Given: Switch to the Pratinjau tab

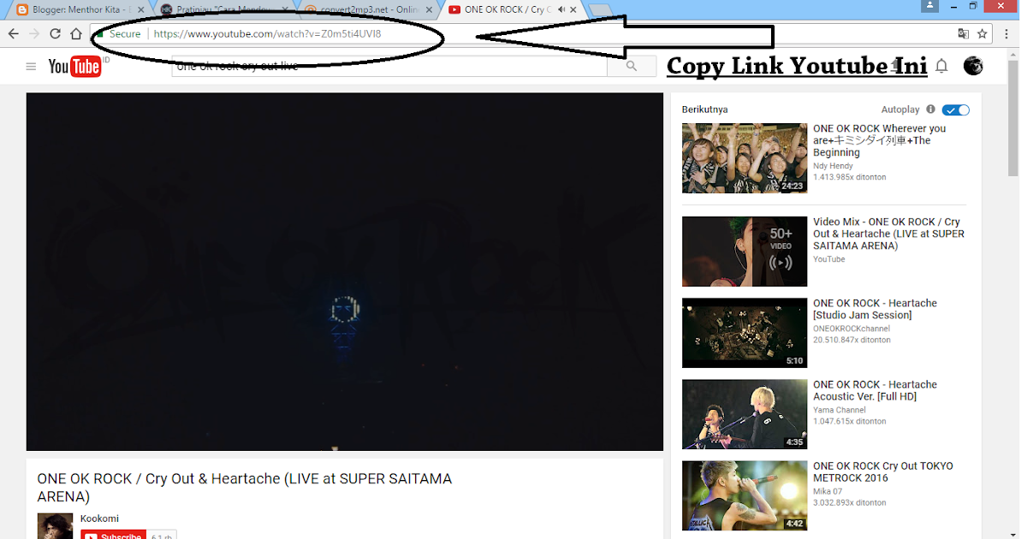Looking at the screenshot, I should (x=223, y=9).
